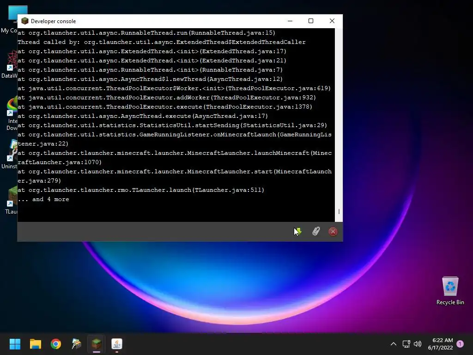Image resolution: width=473 pixels, height=355 pixels.
Task: Open the Windows Start menu
Action: click(15, 344)
